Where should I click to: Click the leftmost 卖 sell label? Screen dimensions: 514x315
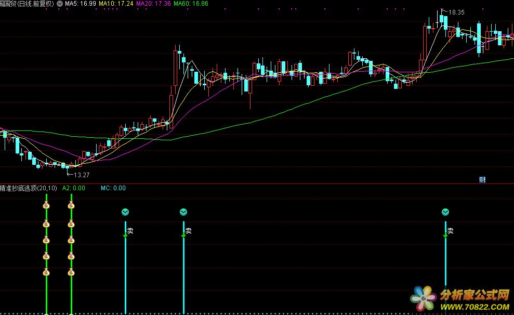pyautogui.click(x=130, y=231)
